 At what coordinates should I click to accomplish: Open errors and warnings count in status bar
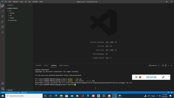click(x=24, y=93)
